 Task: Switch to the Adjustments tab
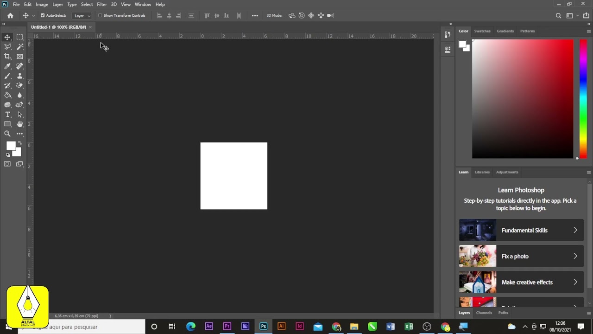(x=507, y=172)
